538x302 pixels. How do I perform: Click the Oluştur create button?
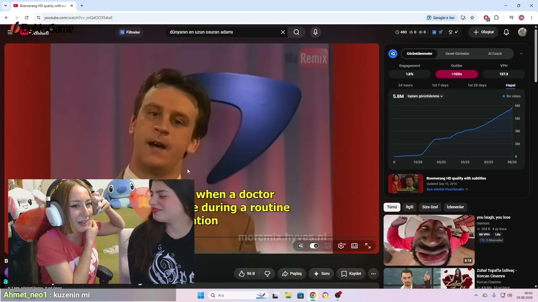(x=484, y=32)
